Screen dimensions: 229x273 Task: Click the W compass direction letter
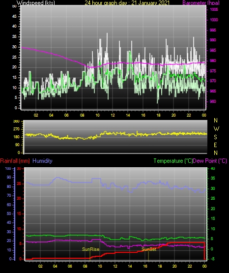(x=216, y=129)
